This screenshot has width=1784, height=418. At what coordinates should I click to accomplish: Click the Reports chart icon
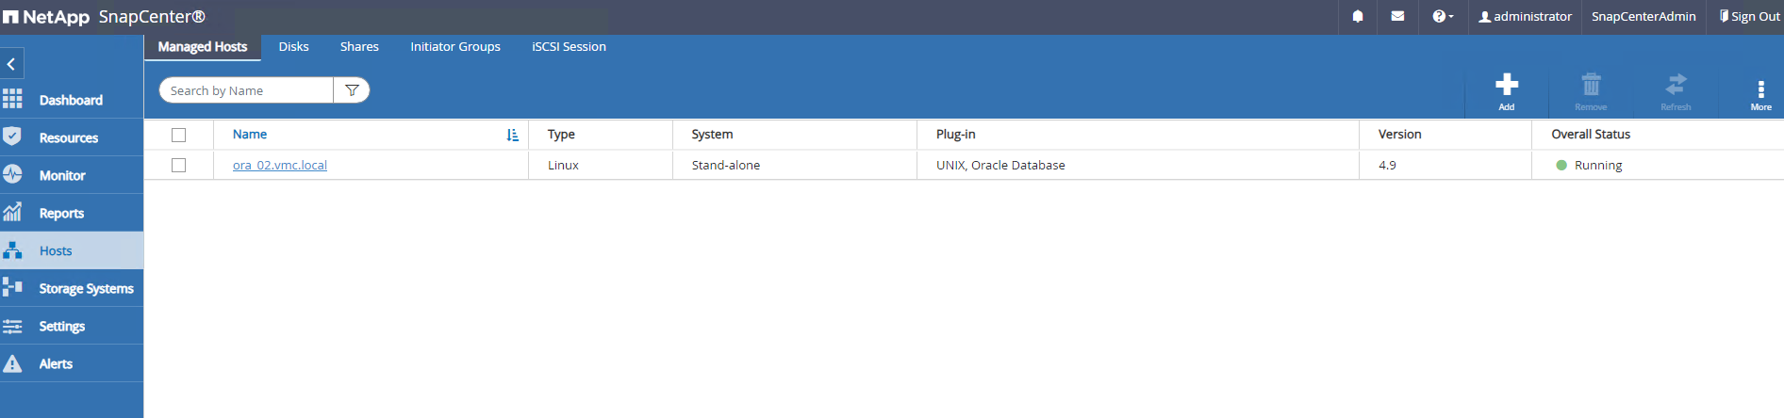coord(12,212)
